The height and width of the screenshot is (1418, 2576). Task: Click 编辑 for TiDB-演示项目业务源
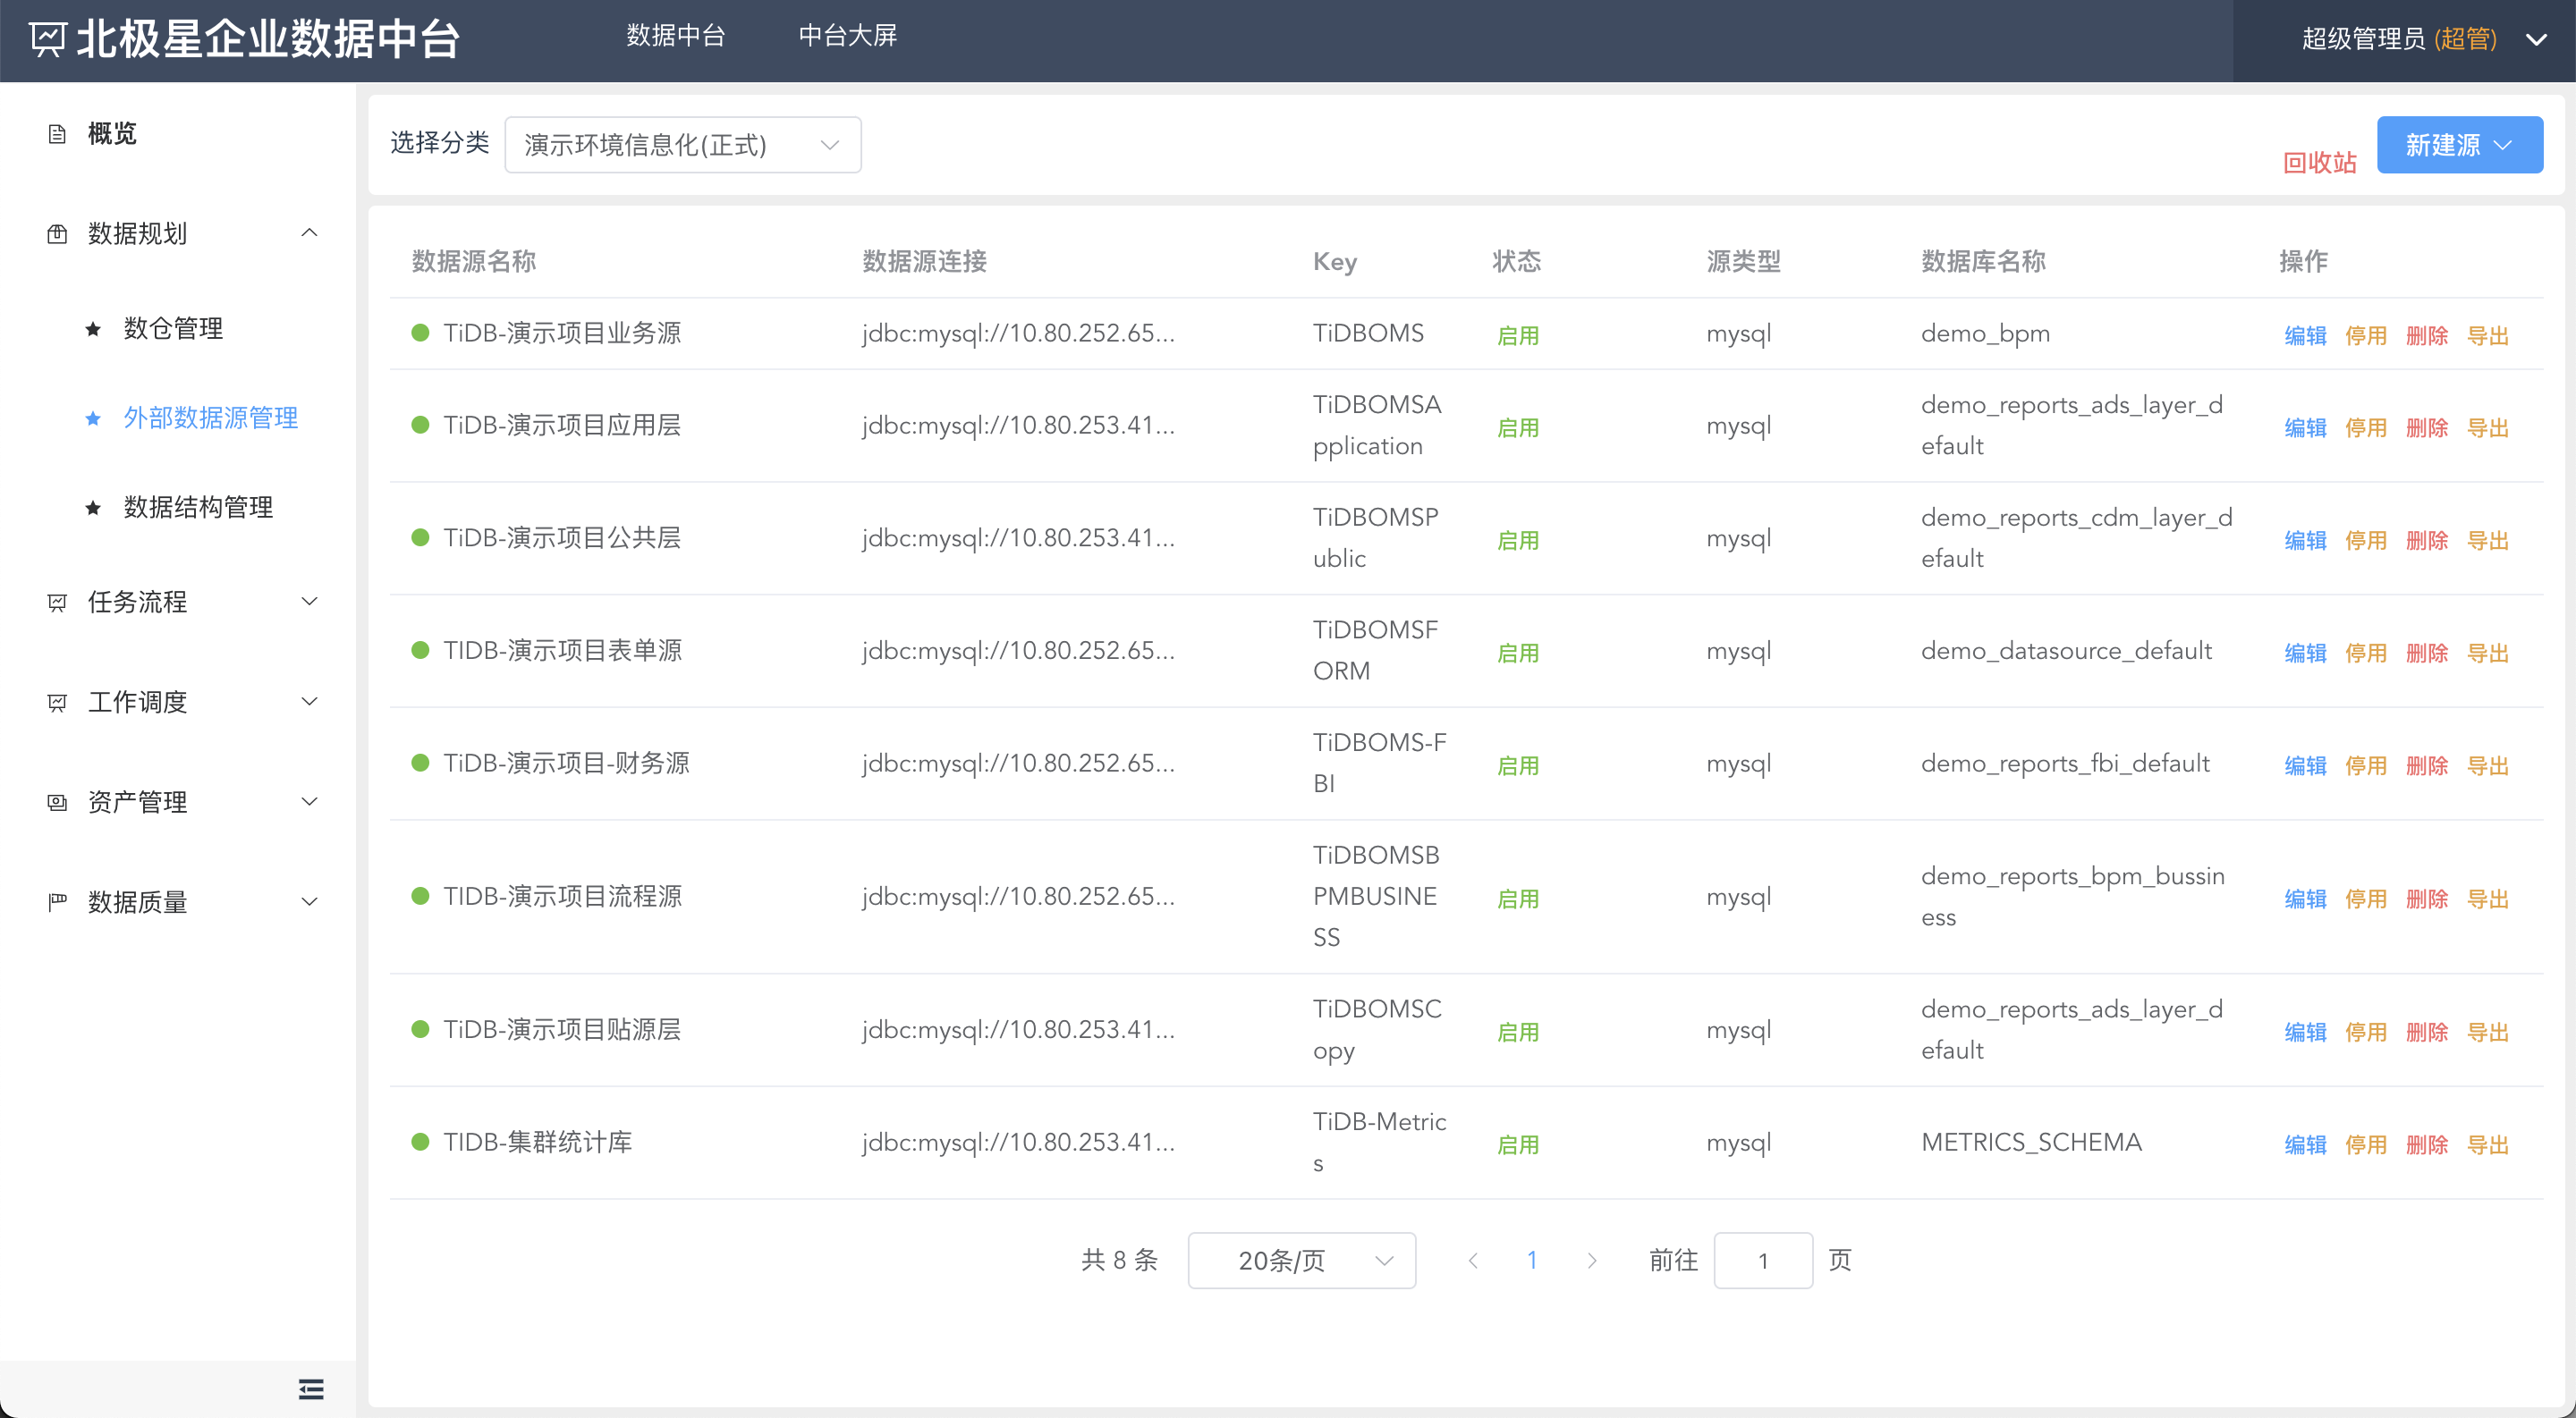2306,336
